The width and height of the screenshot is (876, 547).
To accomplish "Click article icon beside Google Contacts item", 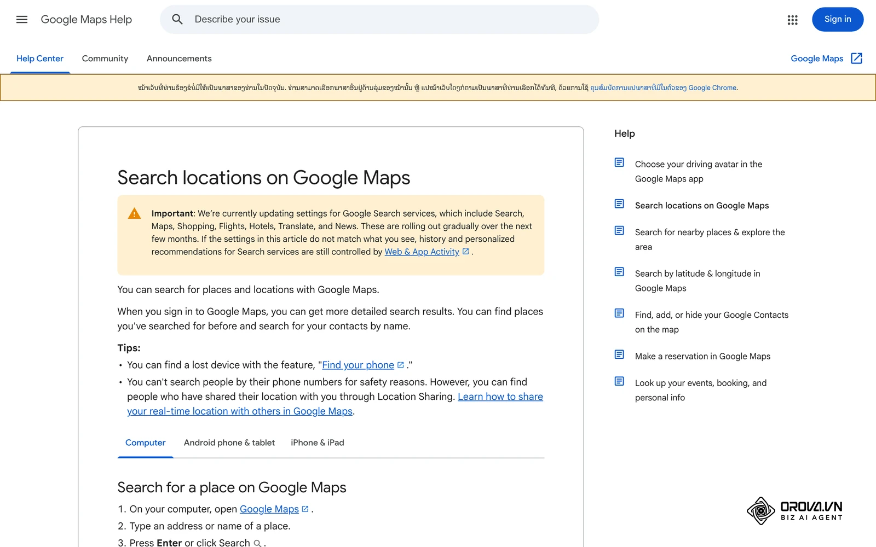I will [619, 313].
